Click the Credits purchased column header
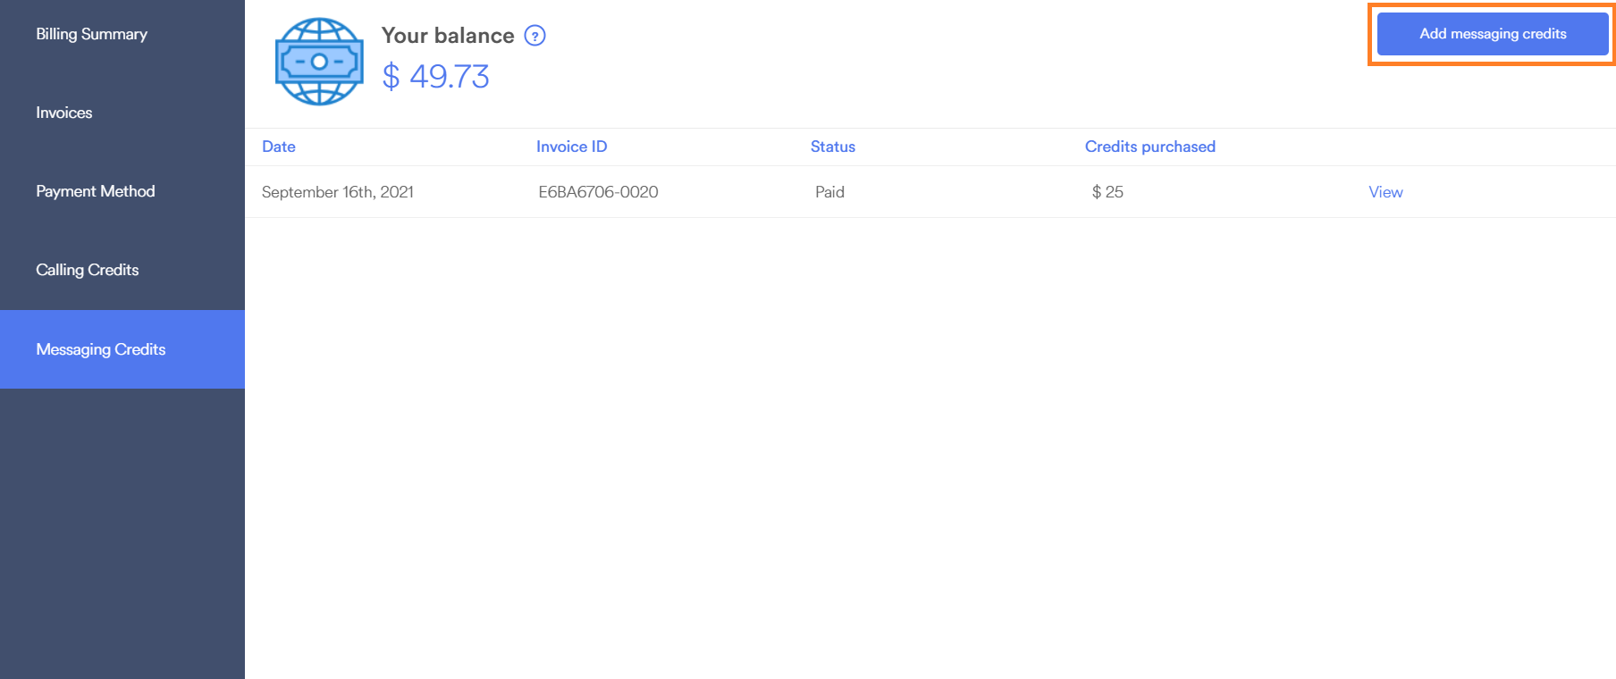This screenshot has height=679, width=1616. point(1150,147)
